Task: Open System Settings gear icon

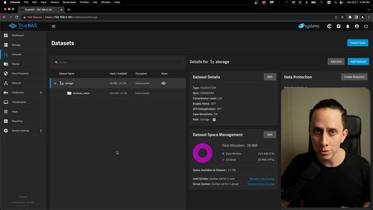Action: pyautogui.click(x=6, y=131)
